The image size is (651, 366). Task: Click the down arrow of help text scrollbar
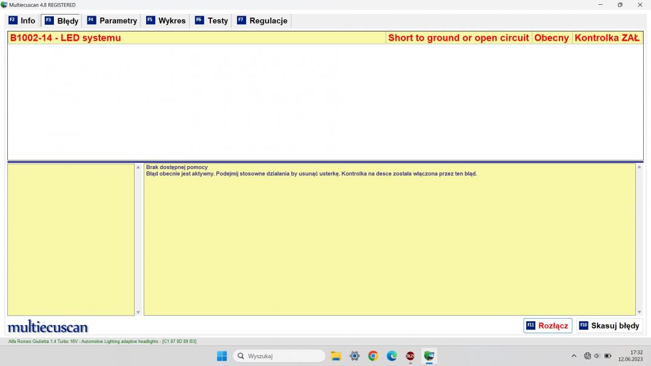coord(639,312)
